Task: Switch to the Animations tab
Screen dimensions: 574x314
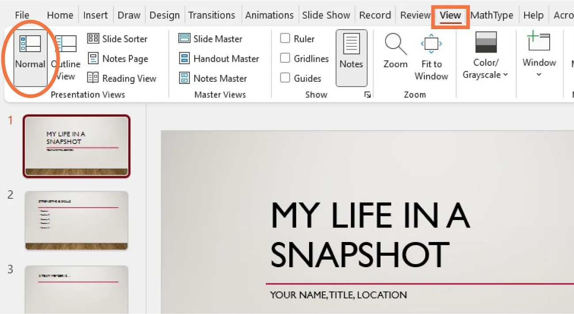Action: (269, 15)
